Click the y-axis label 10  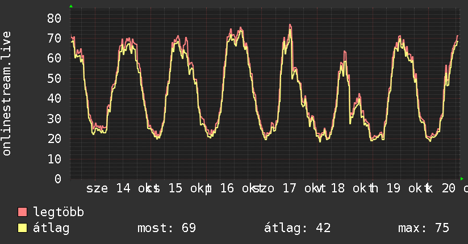(x=54, y=159)
